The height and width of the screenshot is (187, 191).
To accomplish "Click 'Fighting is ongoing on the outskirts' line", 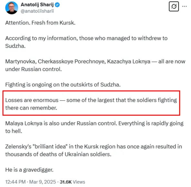I will point(63,84).
